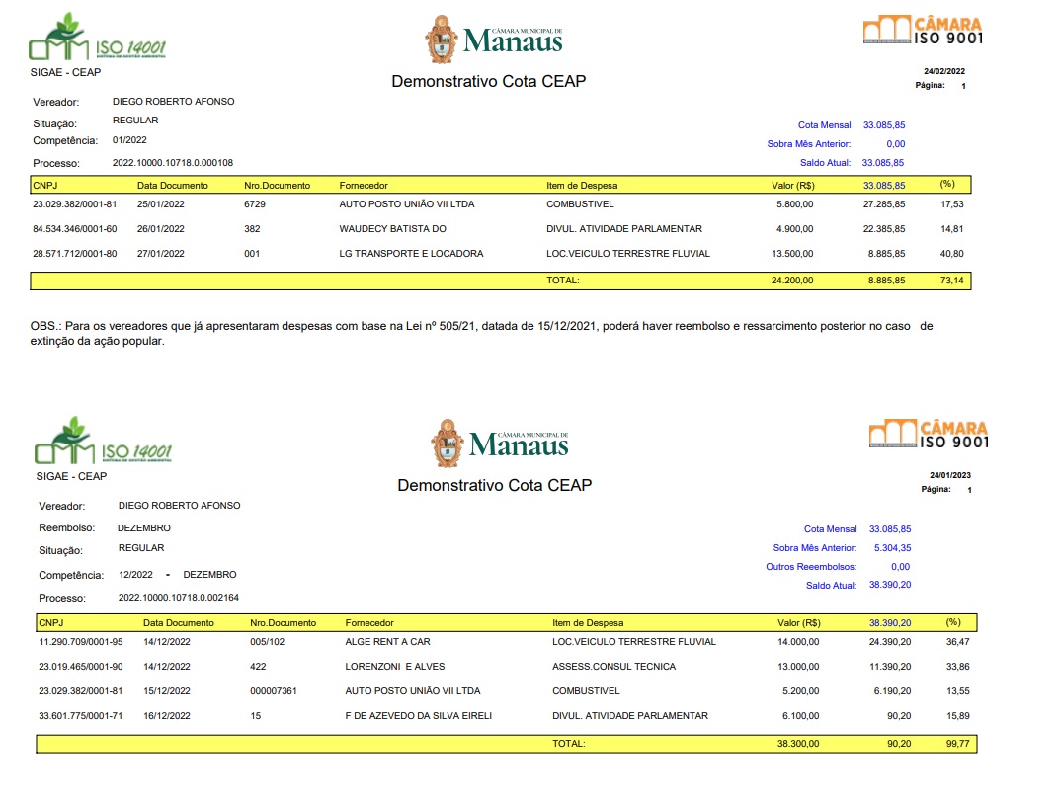Click the ISO 14001 logo in bottom report

pyautogui.click(x=104, y=442)
